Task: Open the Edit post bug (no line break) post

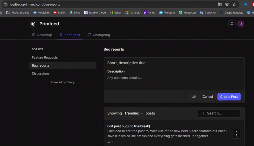Action: click(x=129, y=126)
